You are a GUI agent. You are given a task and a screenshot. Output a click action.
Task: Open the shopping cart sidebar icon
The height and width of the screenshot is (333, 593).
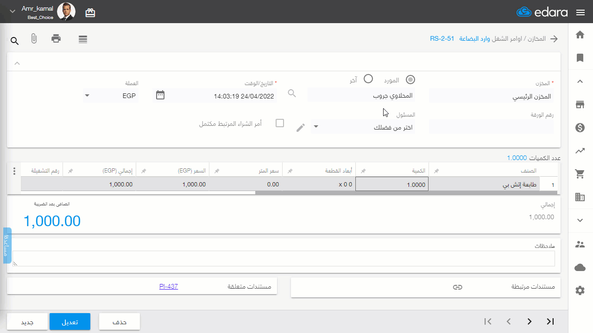(x=580, y=174)
